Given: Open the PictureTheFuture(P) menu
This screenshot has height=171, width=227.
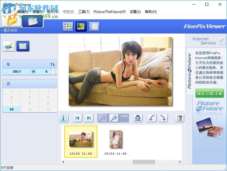Looking at the screenshot, I should [x=109, y=12].
